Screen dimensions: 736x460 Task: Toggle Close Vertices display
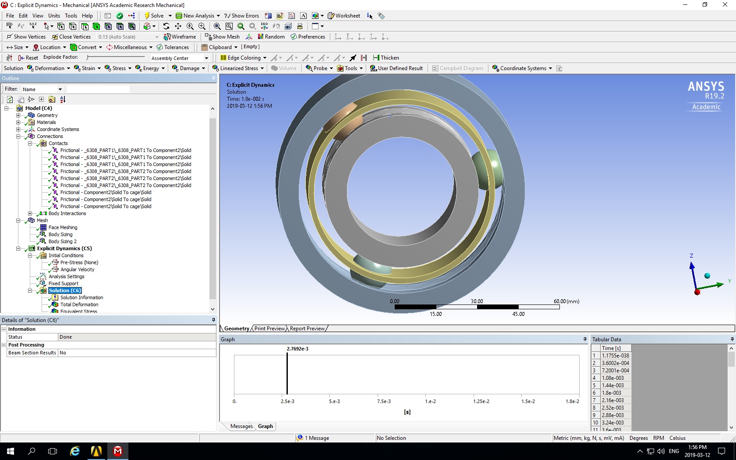(71, 37)
